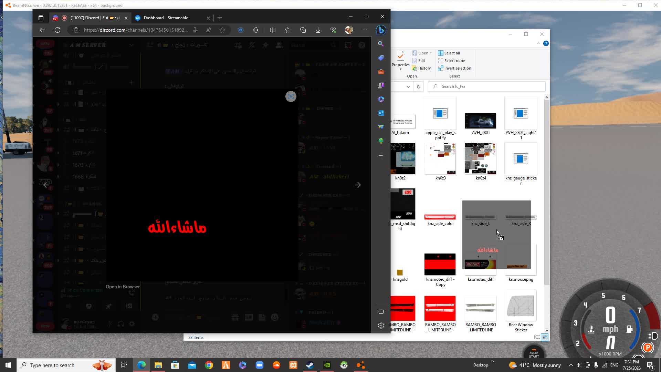Image resolution: width=661 pixels, height=372 pixels.
Task: Toggle the large icons view button
Action: coord(545,337)
